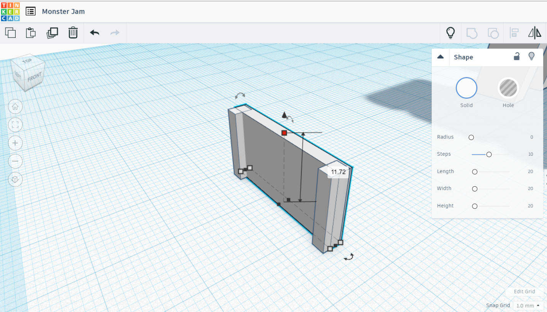Click the Width slider handle

point(475,189)
